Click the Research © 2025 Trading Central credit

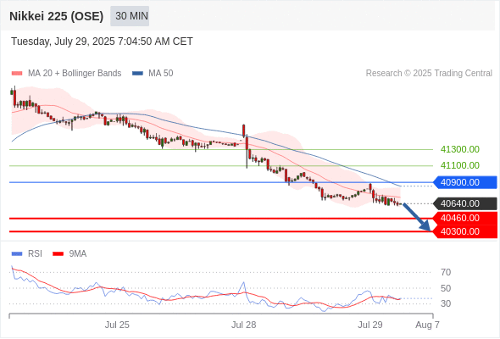coord(429,74)
